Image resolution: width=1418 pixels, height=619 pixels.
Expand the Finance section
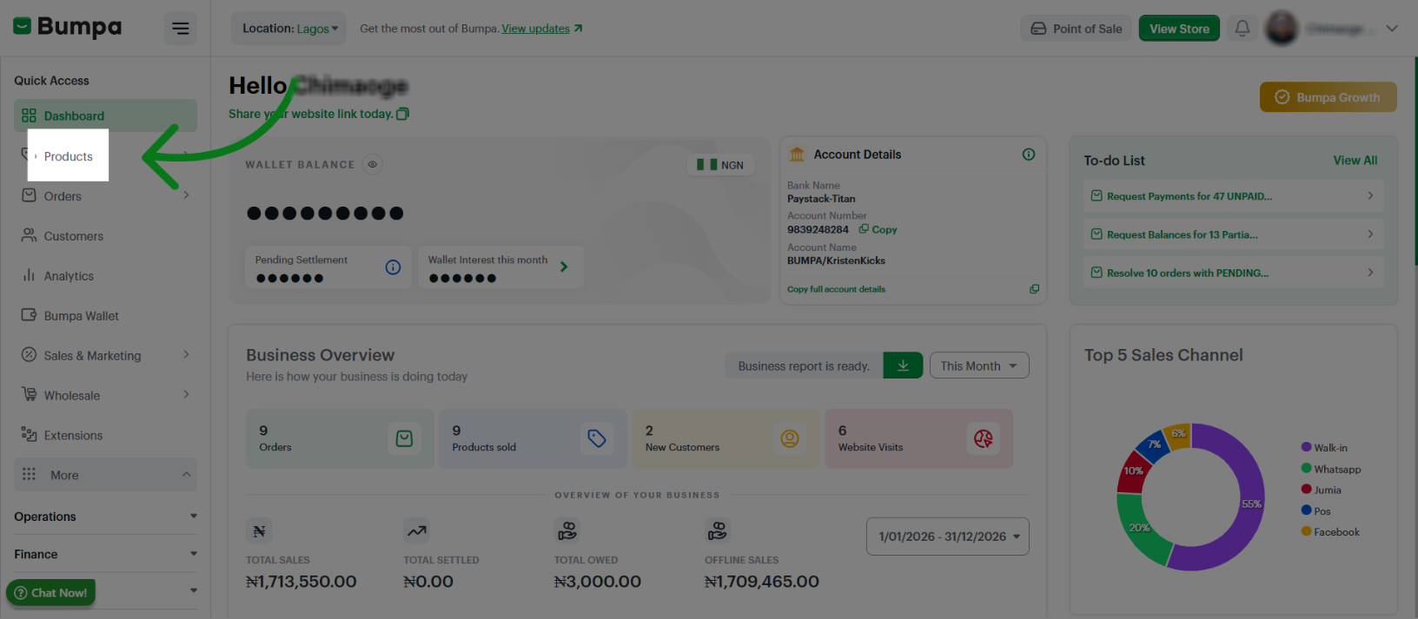(x=105, y=554)
